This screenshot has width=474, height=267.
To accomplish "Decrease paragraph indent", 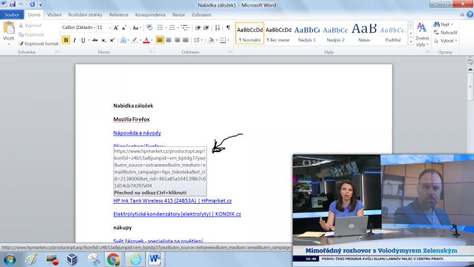I will [x=197, y=28].
